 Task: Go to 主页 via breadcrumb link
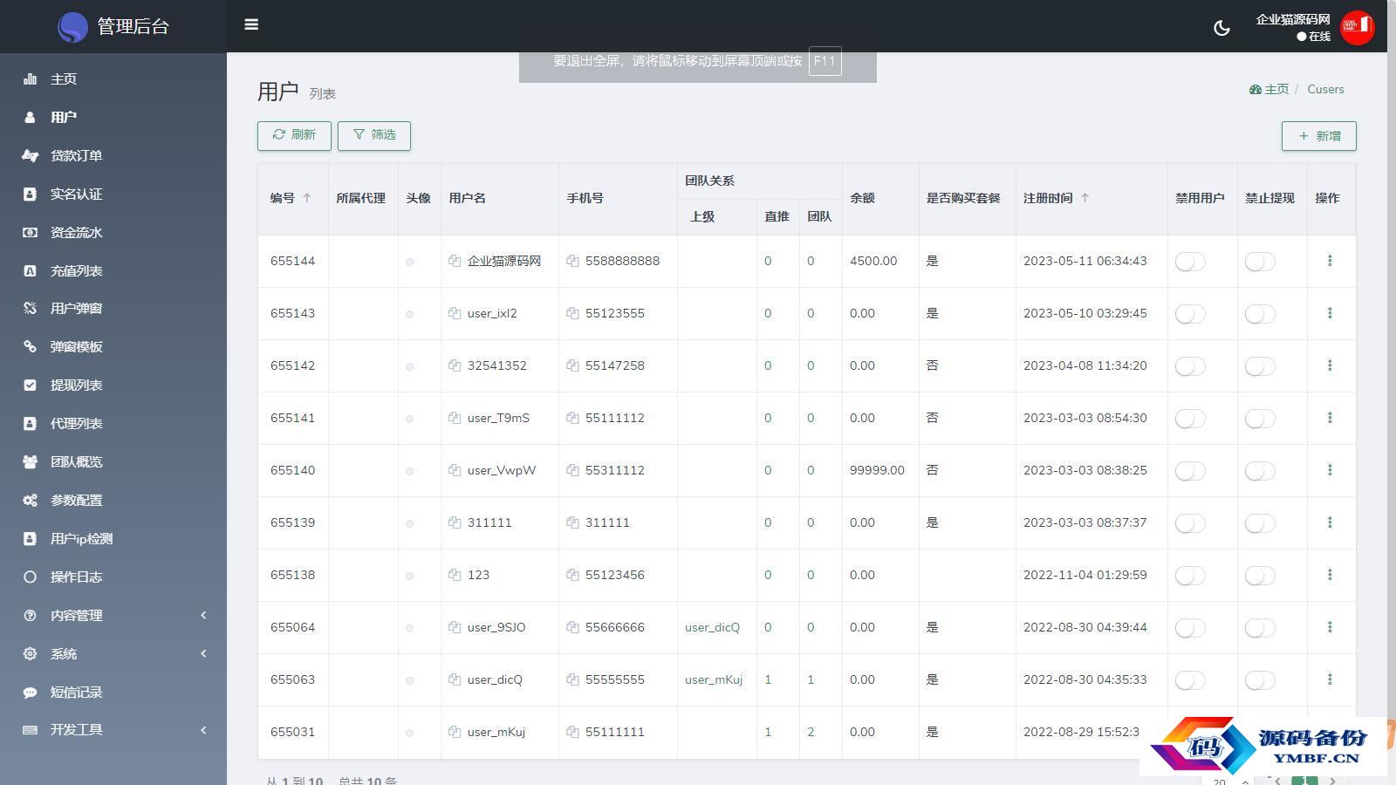tap(1269, 89)
